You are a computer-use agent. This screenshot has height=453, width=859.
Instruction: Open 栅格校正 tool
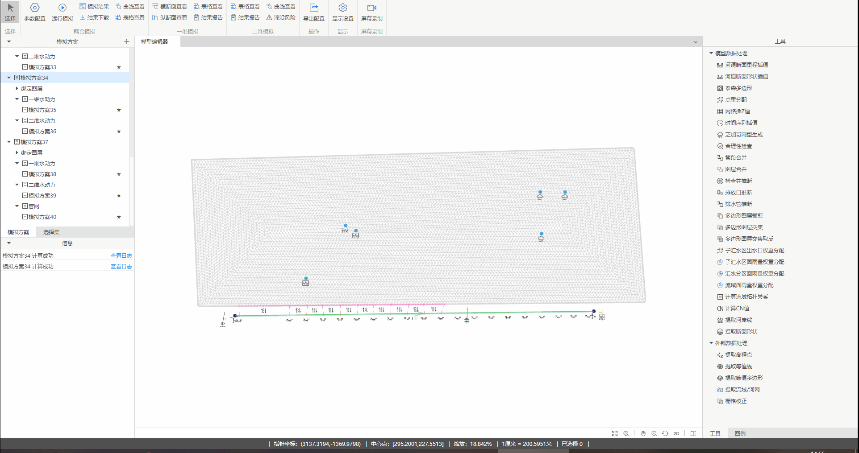[732, 401]
